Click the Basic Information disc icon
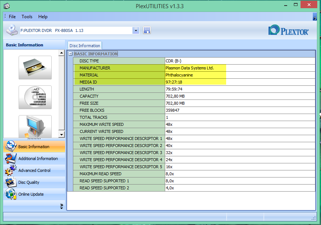 pos(11,146)
